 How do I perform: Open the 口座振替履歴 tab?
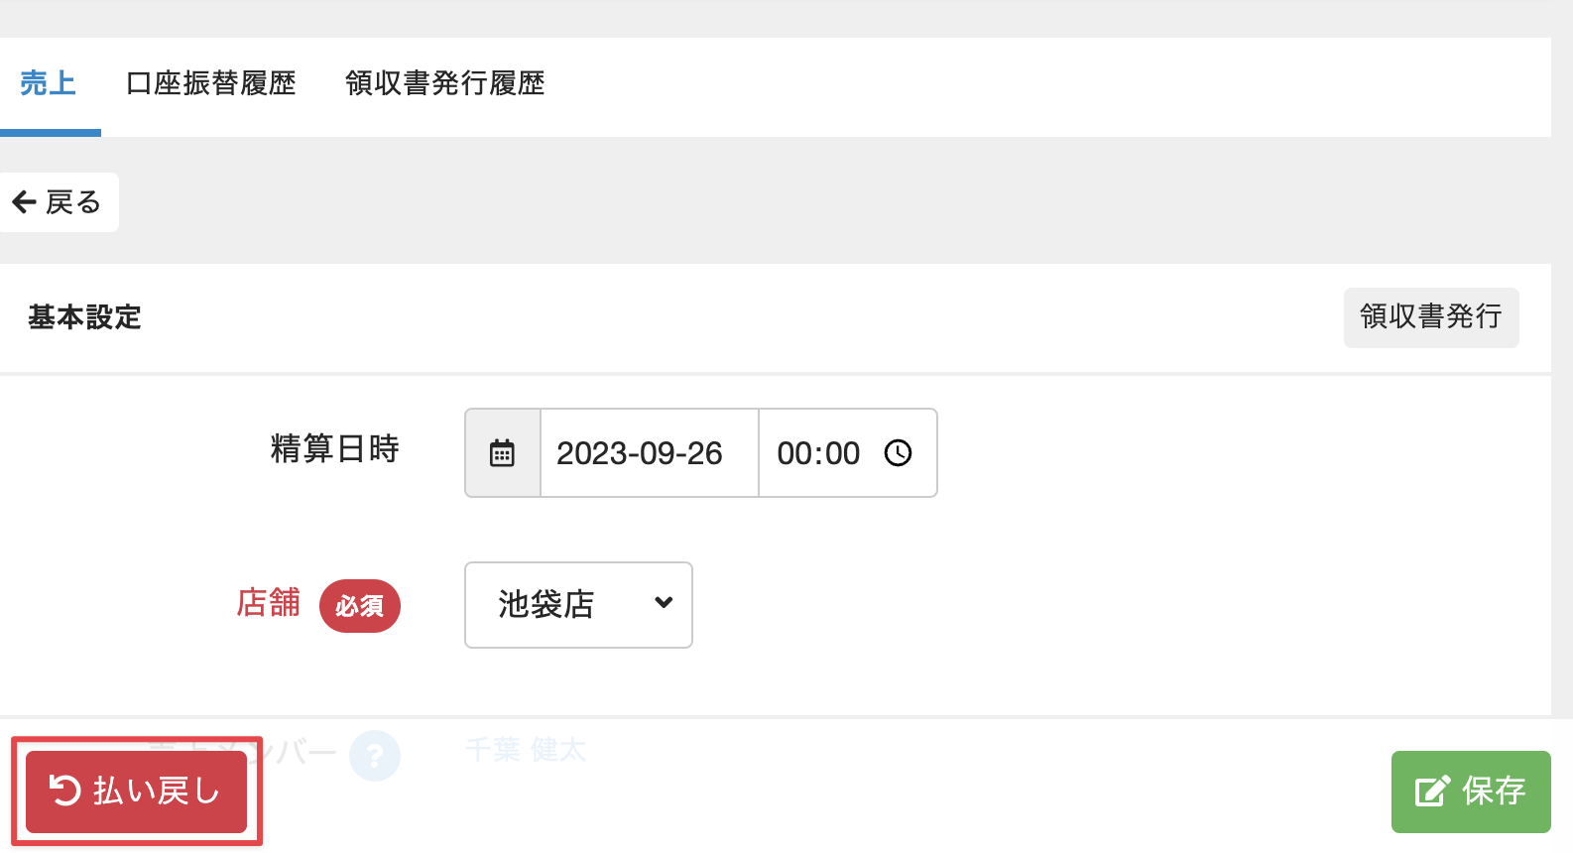211,83
